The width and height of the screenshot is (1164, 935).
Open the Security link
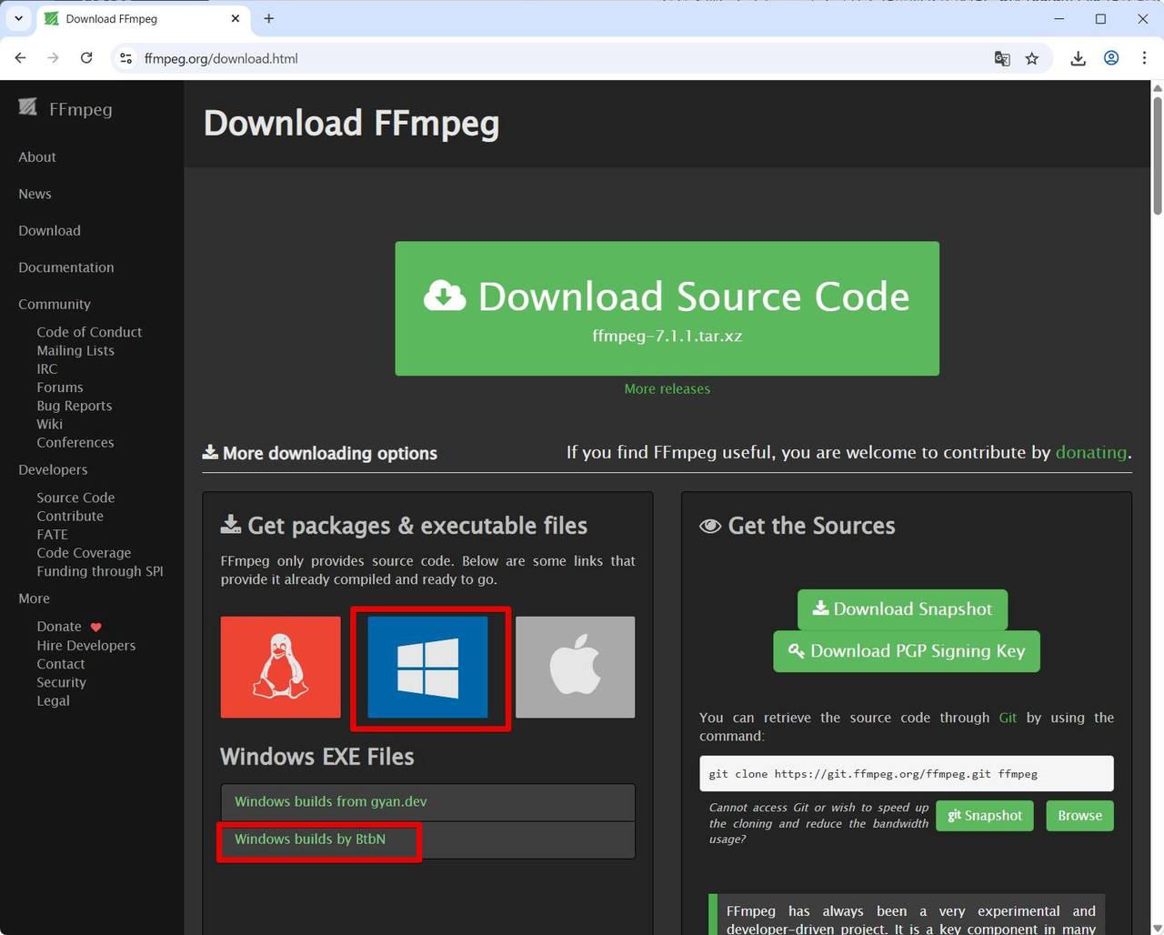click(61, 682)
